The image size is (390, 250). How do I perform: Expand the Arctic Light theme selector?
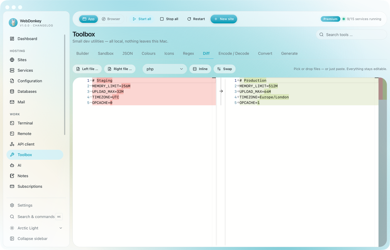(x=36, y=228)
